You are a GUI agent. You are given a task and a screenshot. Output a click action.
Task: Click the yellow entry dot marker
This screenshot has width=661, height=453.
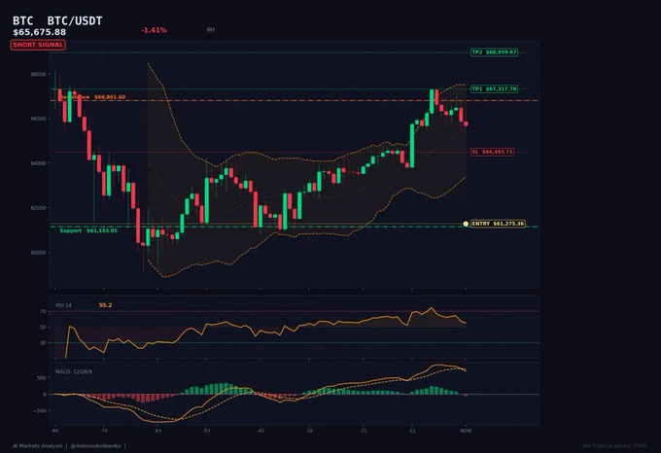click(466, 224)
